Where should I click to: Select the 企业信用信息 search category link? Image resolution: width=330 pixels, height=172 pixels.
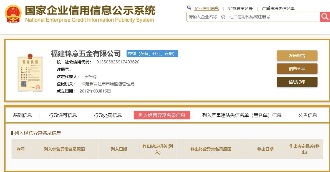[x=206, y=8]
